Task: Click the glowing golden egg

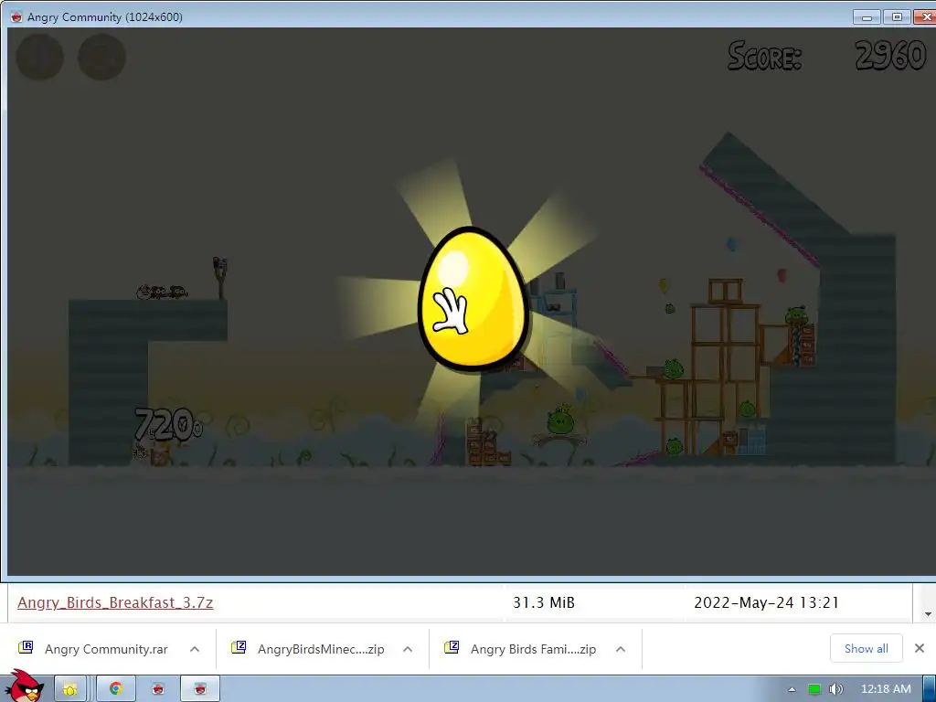Action: (x=473, y=299)
